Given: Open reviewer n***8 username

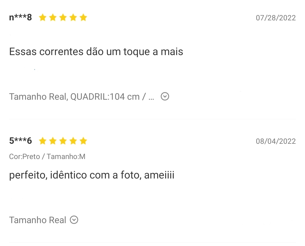Looking at the screenshot, I should tap(20, 17).
